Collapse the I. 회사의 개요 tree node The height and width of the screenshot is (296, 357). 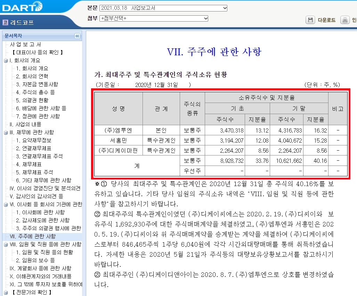pos(6,61)
